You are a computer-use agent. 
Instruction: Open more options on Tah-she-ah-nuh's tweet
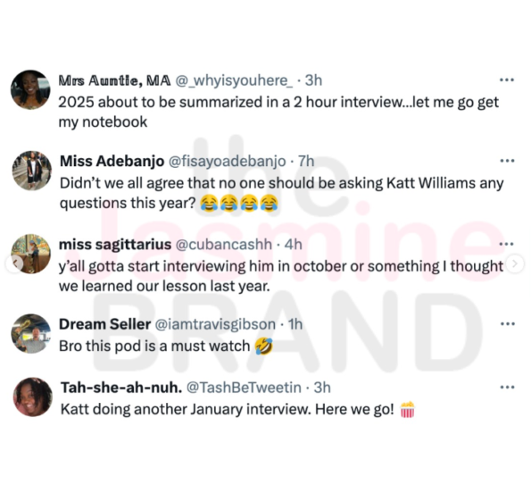click(507, 387)
